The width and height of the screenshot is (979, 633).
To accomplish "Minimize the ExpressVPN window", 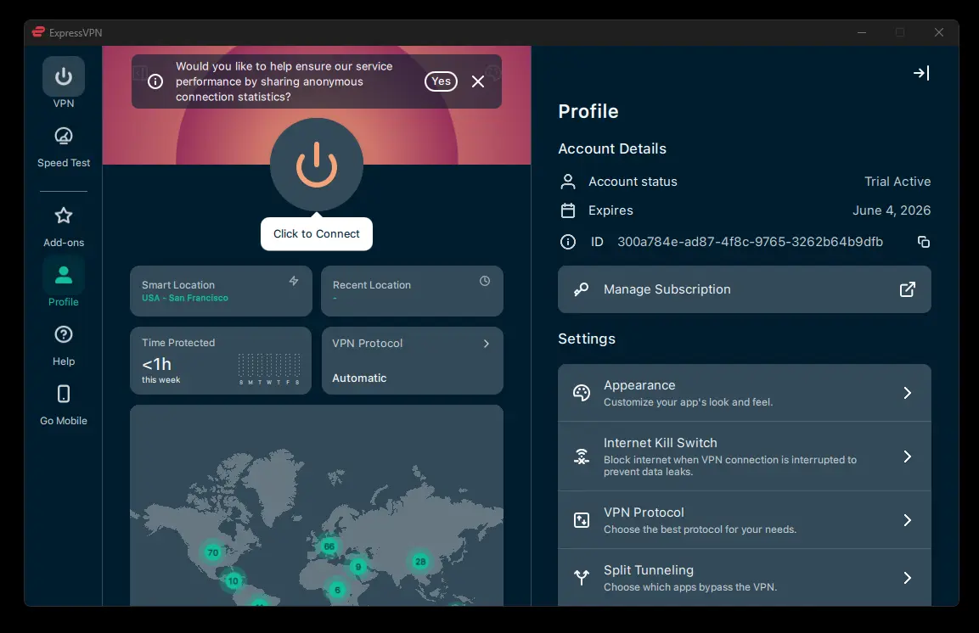I will click(x=862, y=32).
